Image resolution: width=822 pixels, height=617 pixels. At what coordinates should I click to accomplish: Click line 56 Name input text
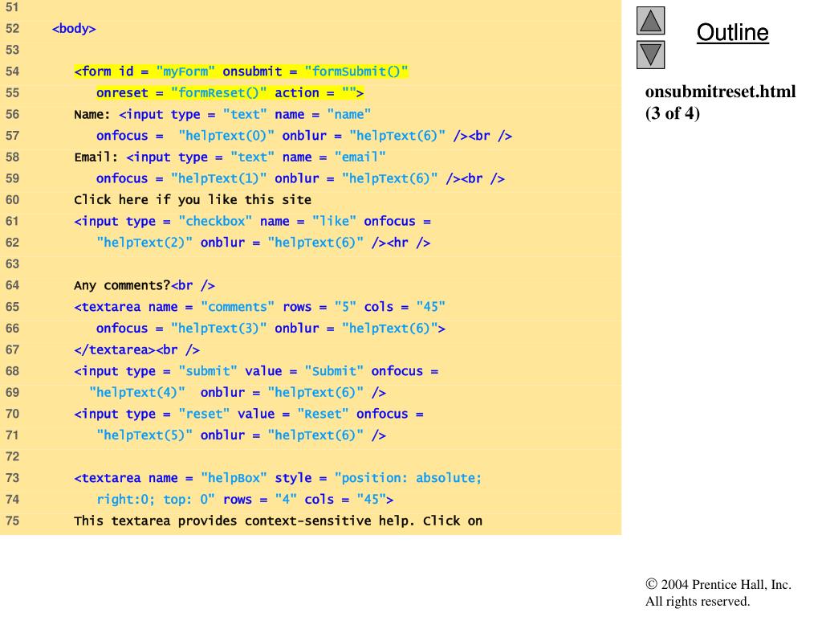222,114
